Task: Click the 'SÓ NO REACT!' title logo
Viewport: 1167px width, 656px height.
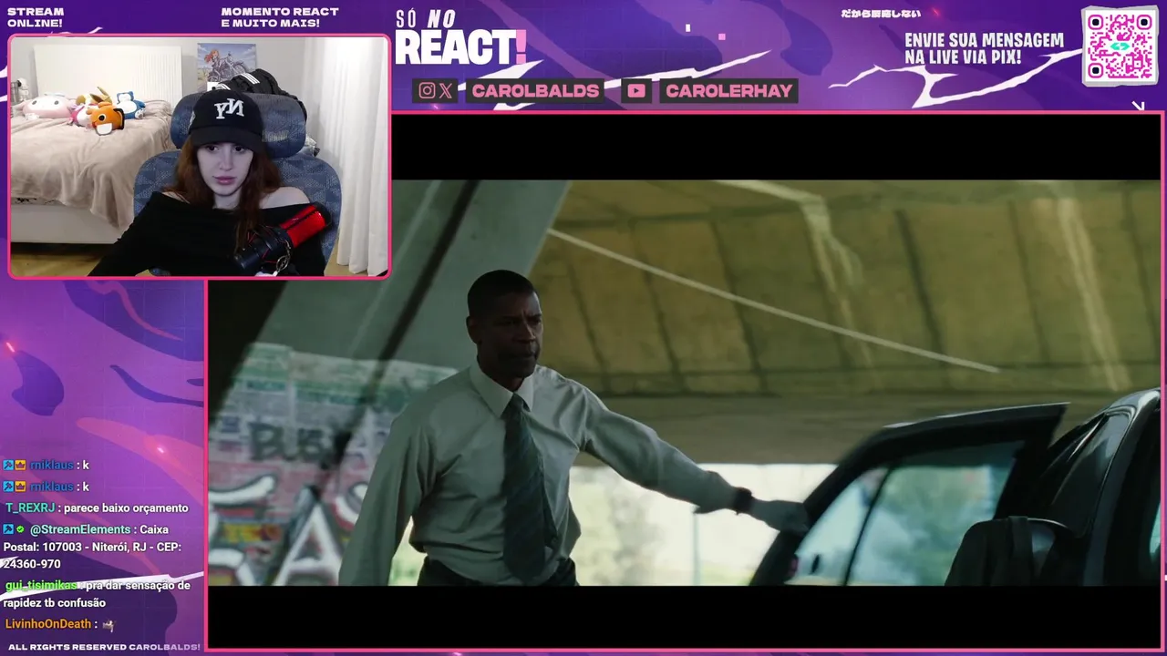Action: coord(460,38)
